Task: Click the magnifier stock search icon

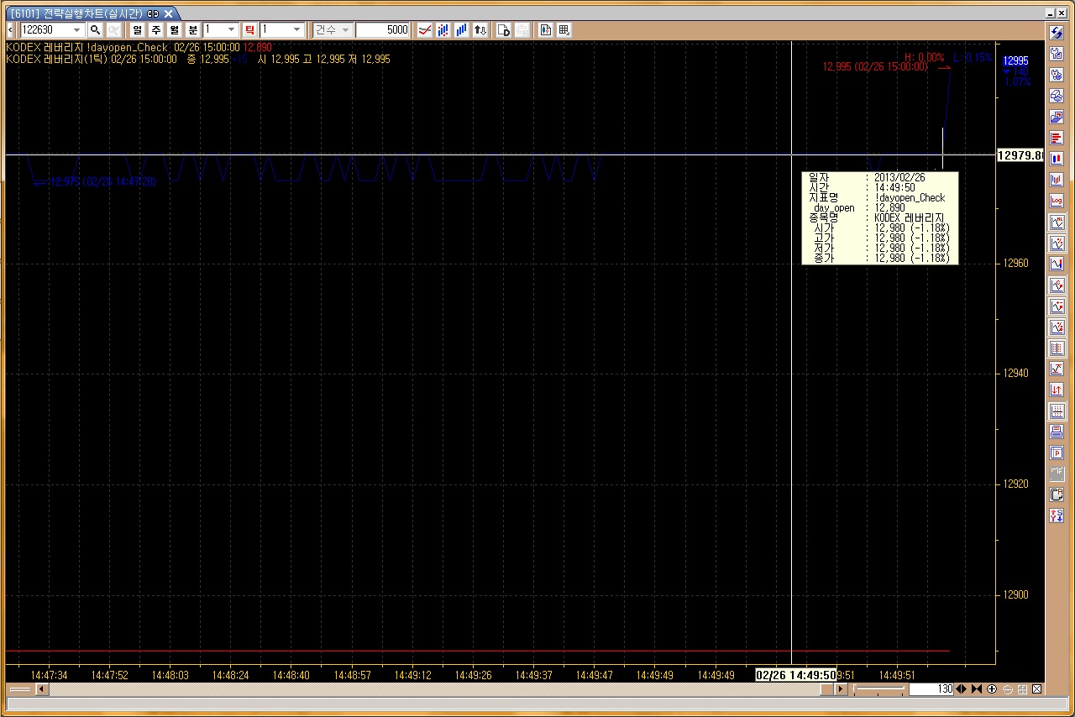Action: coord(95,30)
